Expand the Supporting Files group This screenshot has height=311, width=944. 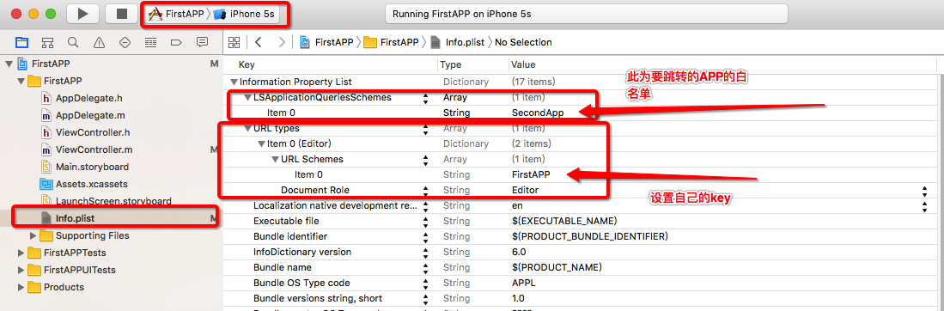(33, 235)
